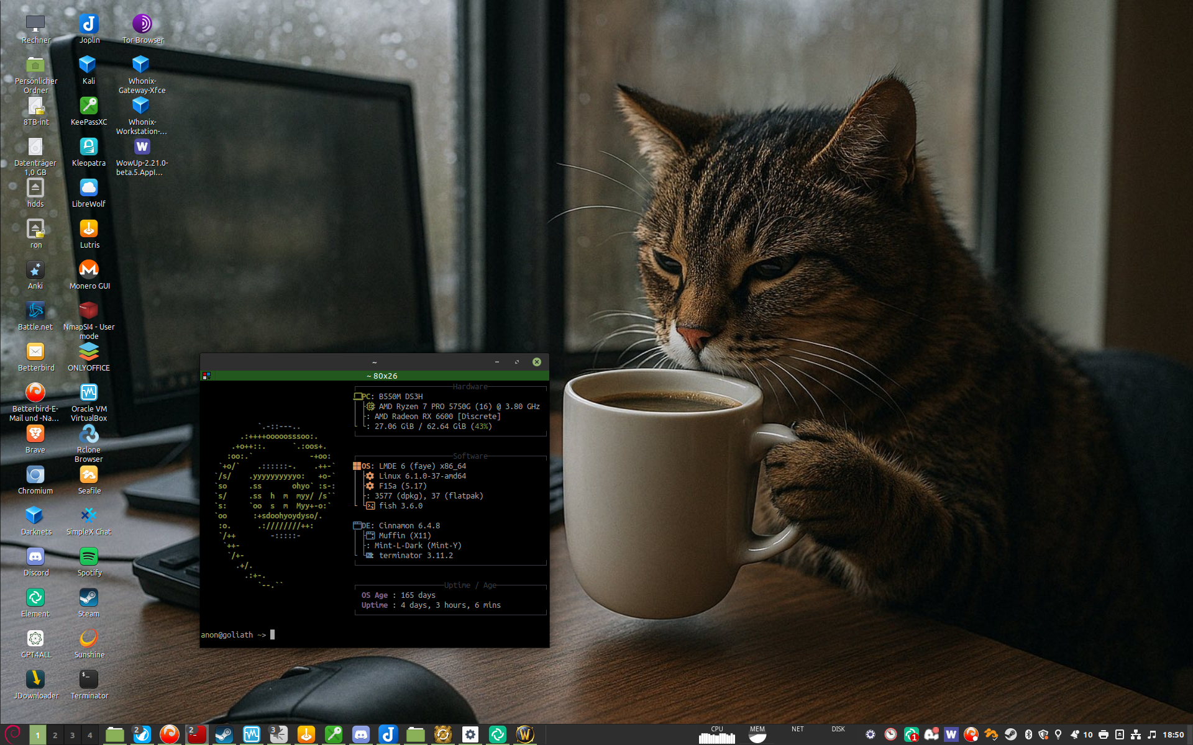Select the Kleopatra desktop icon
The image size is (1193, 745).
[89, 152]
